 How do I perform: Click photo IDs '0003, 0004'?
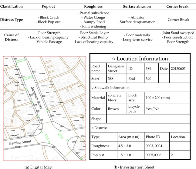coord(154,146)
